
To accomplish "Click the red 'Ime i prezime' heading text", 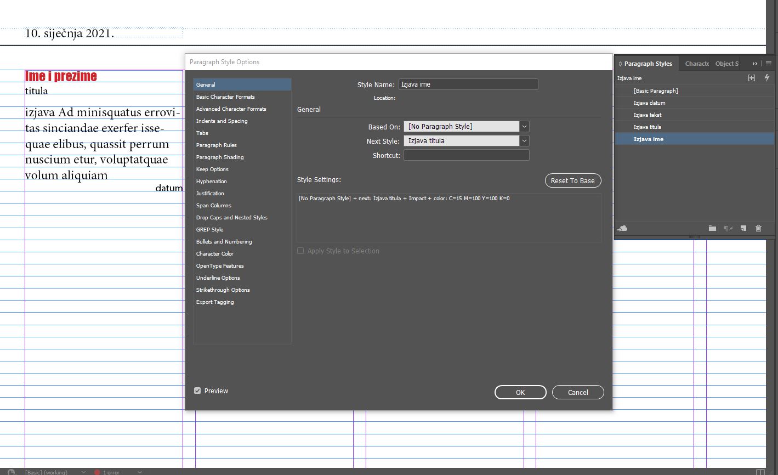I will point(61,76).
